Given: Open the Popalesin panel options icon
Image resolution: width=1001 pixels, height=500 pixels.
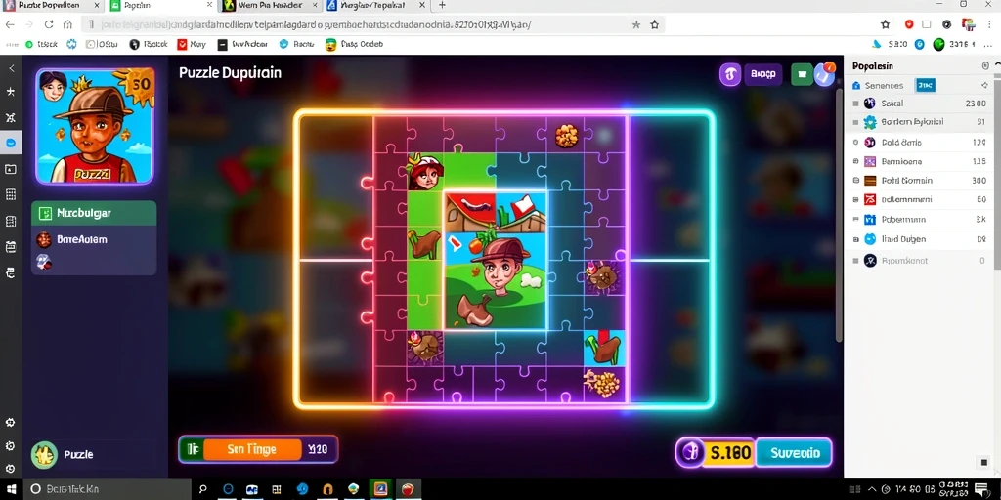Looking at the screenshot, I should pyautogui.click(x=985, y=66).
